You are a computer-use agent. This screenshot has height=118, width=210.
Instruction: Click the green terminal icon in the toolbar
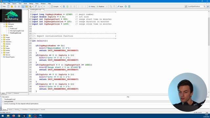point(129,7)
